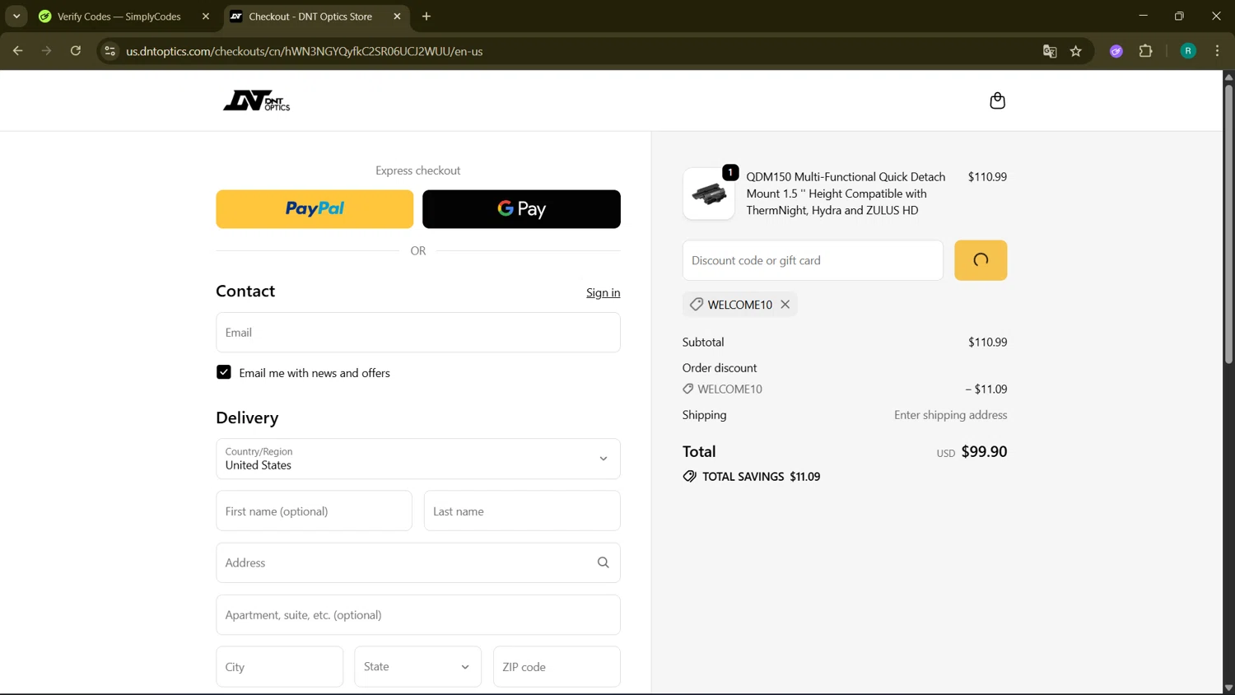Image resolution: width=1235 pixels, height=695 pixels.
Task: Click the address search magnifier icon
Action: point(603,562)
